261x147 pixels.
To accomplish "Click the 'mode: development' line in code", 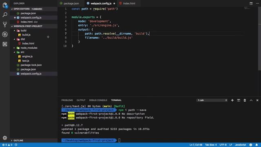I will click(x=94, y=21).
